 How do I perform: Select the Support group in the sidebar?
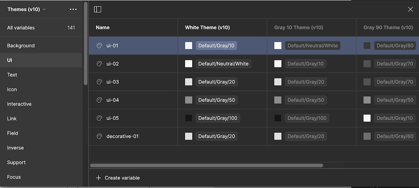(x=16, y=162)
